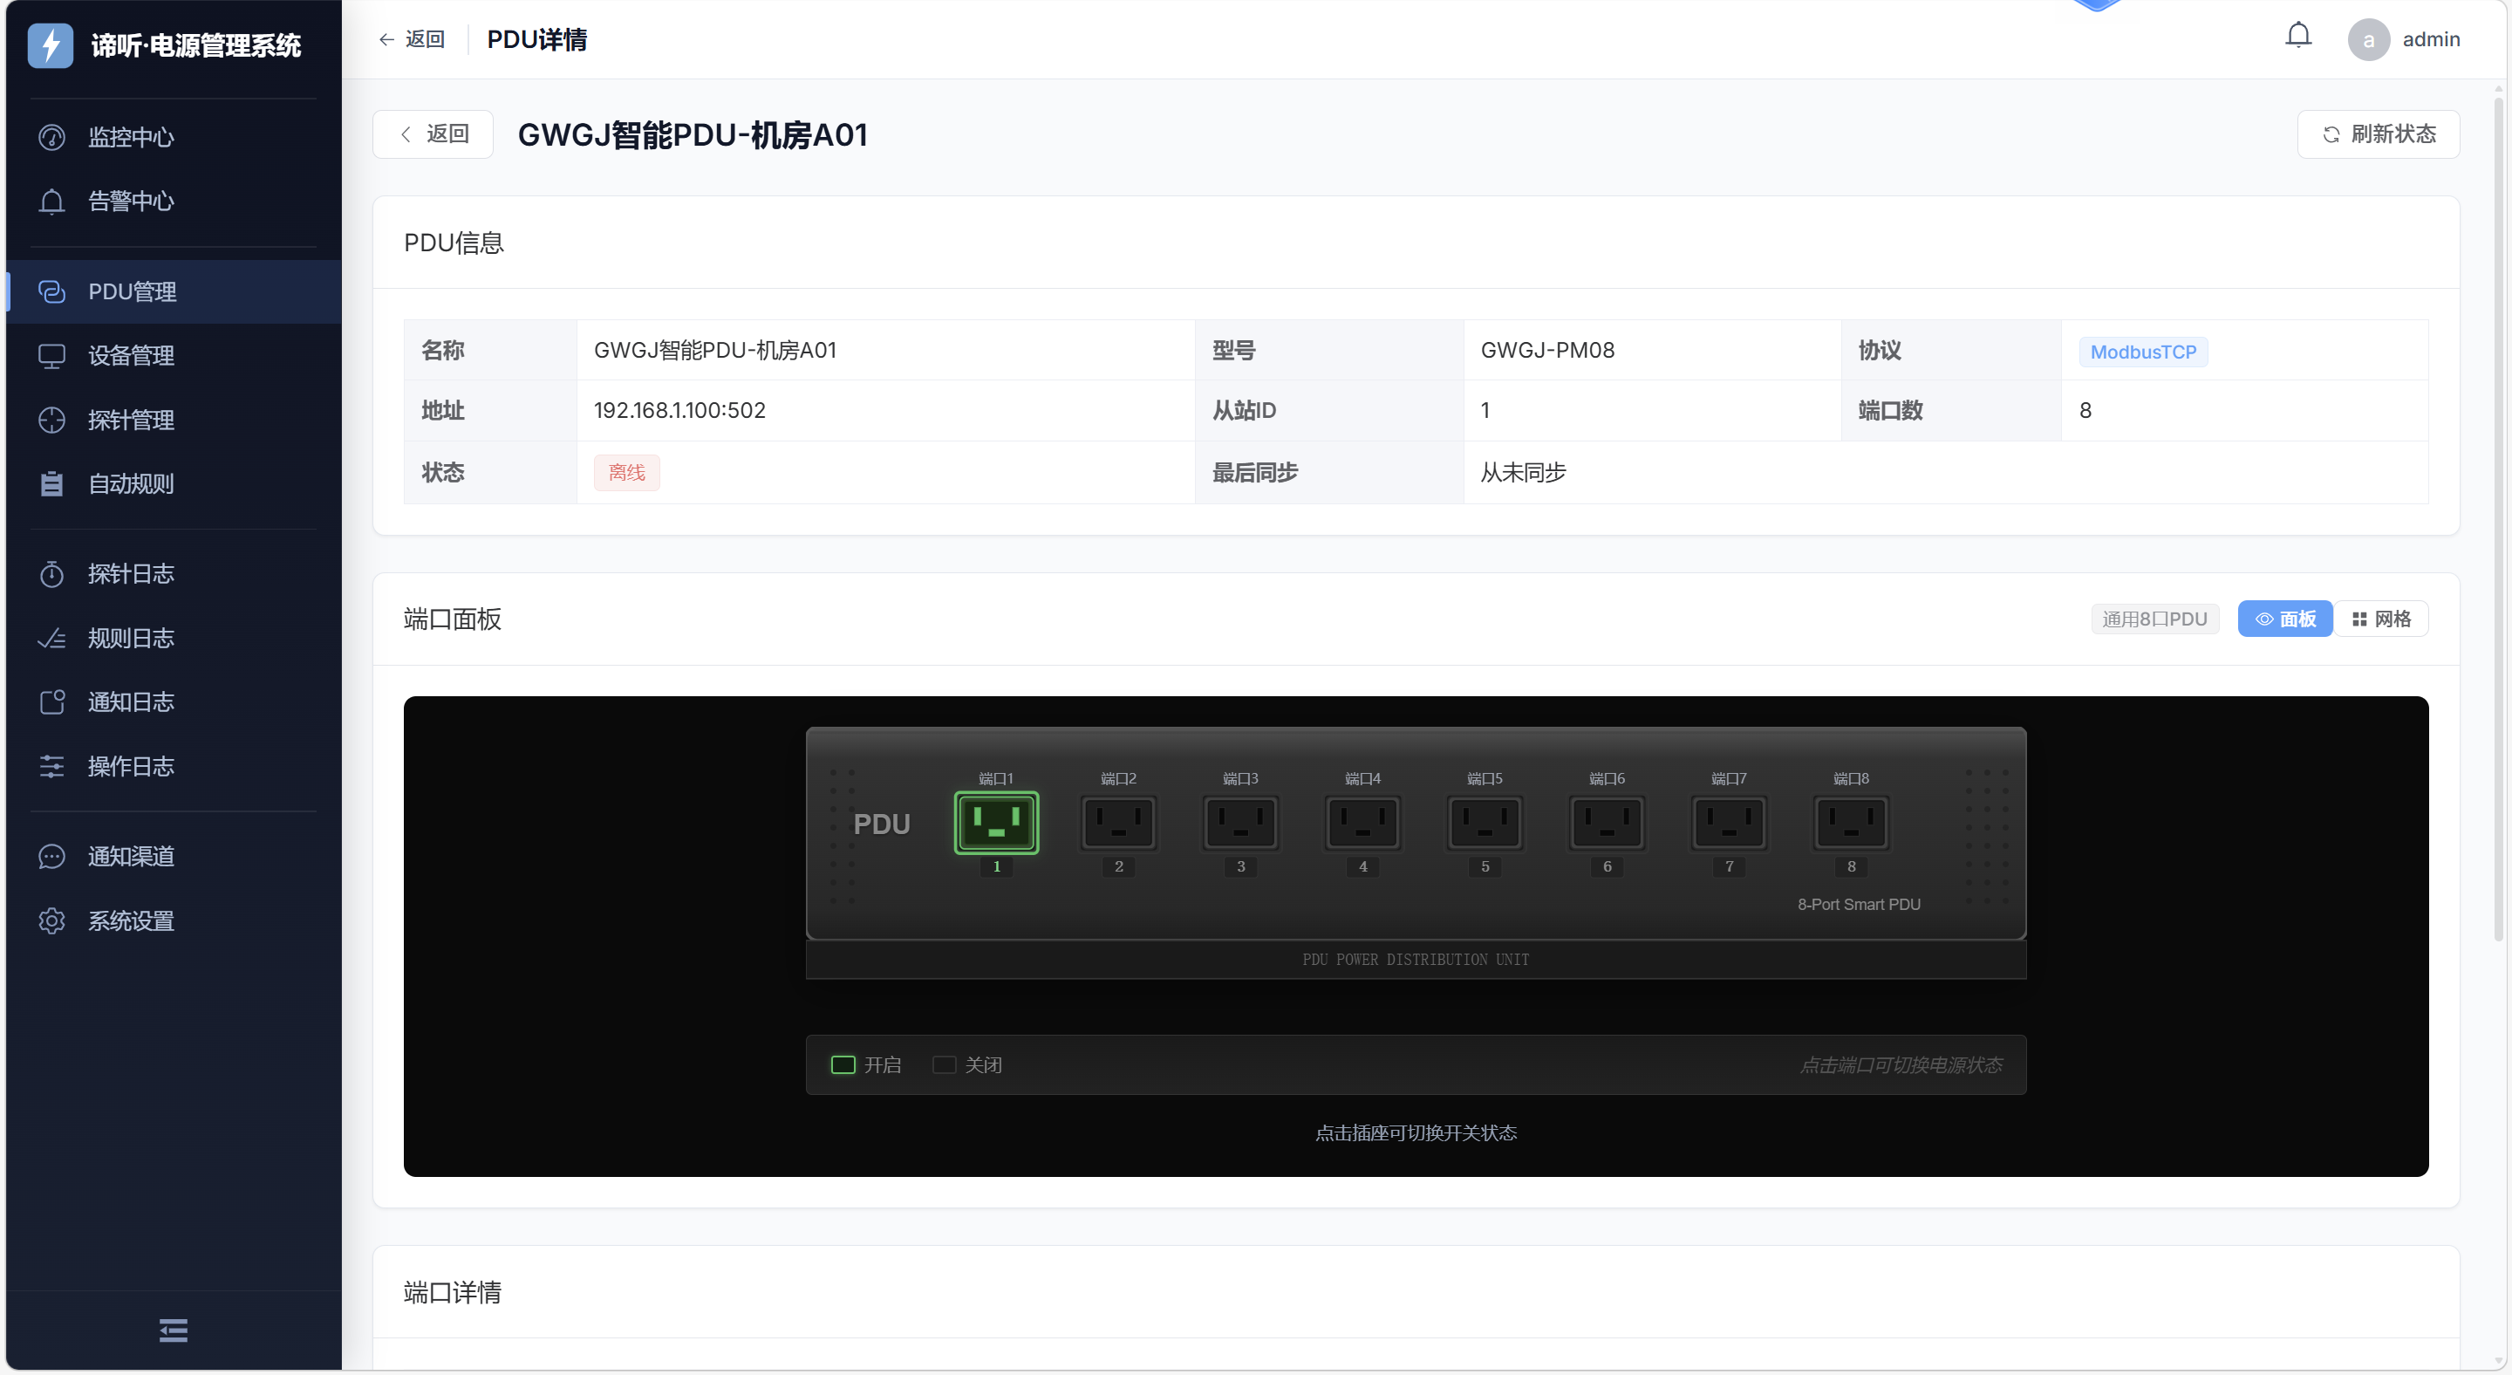This screenshot has width=2512, height=1375.
Task: Toggle port 4 socket power
Action: [1362, 822]
